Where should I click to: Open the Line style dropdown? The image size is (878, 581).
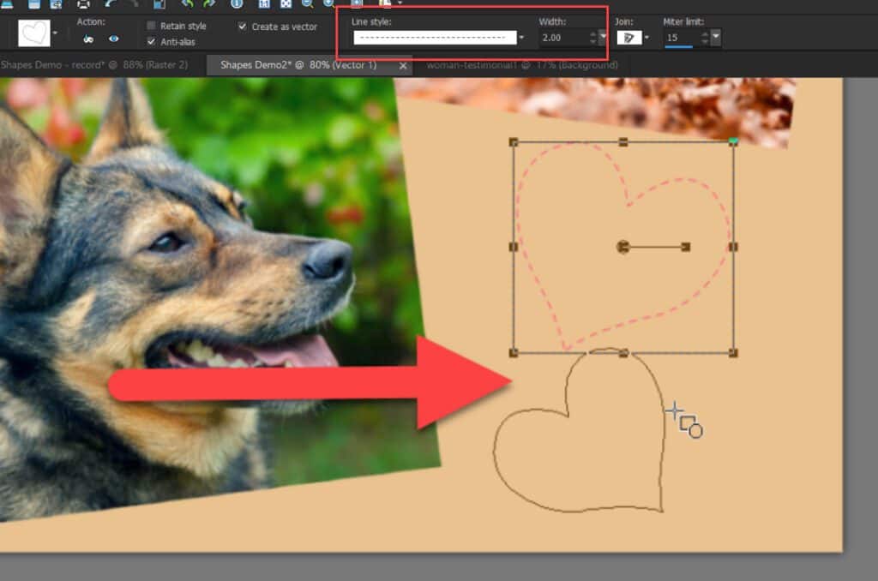tap(521, 38)
